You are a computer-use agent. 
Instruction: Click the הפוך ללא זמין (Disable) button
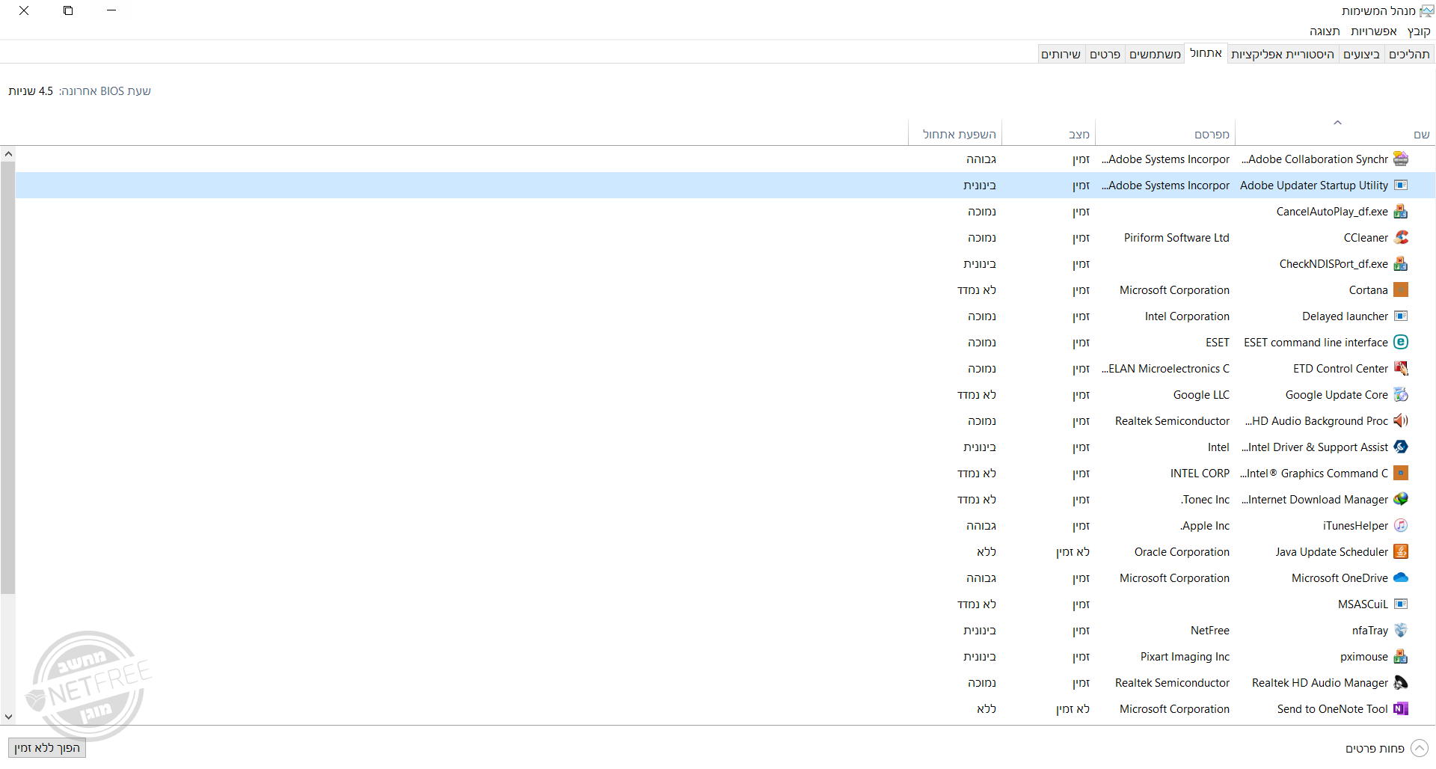tap(47, 748)
